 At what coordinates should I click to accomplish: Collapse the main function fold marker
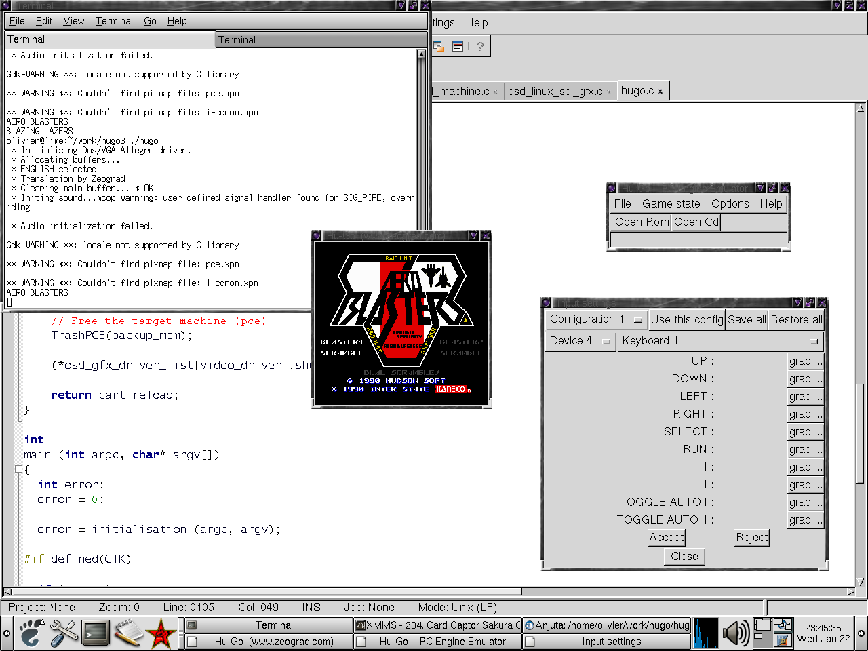18,469
